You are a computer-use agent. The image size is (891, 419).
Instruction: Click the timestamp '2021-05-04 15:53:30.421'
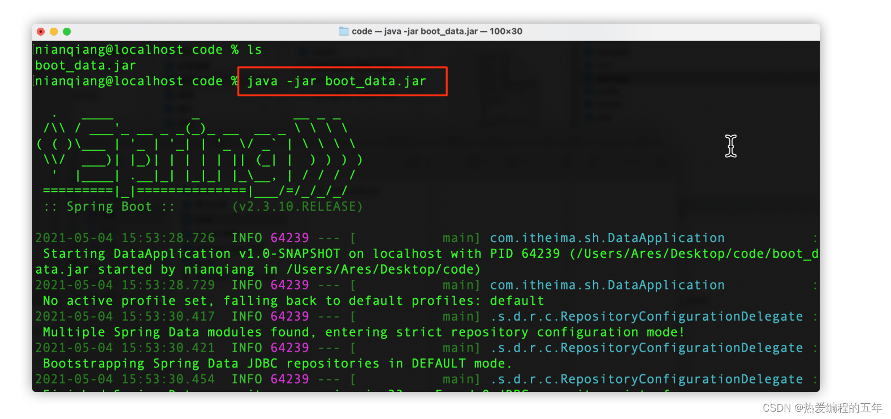(125, 348)
